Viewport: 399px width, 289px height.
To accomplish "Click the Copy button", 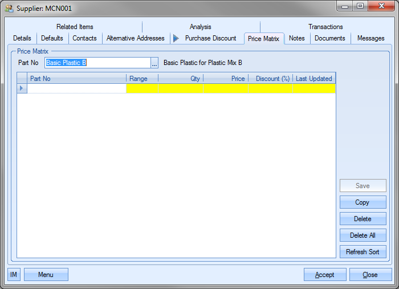I will pos(363,202).
